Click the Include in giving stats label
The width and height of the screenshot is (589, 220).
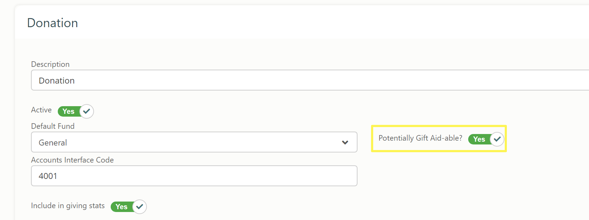pyautogui.click(x=68, y=206)
